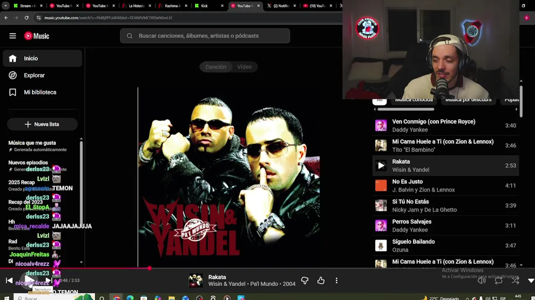Image resolution: width=535 pixels, height=300 pixels.
Task: Select Síguelo Bailando by Ozuna
Action: (x=445, y=245)
